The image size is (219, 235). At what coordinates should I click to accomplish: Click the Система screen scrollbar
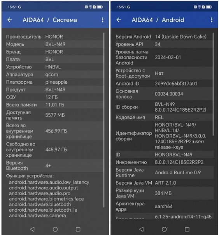click(103, 120)
